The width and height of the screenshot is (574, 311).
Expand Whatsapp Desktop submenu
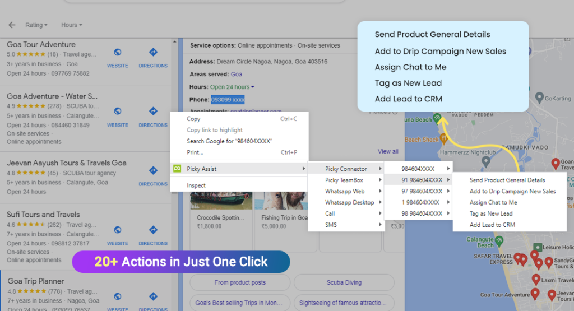pyautogui.click(x=346, y=202)
